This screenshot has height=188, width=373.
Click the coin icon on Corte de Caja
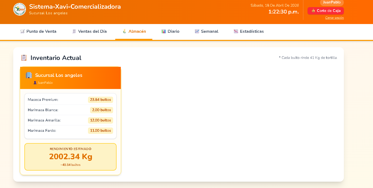[313, 11]
